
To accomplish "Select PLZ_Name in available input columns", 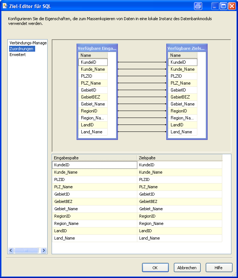I will pyautogui.click(x=93, y=83).
